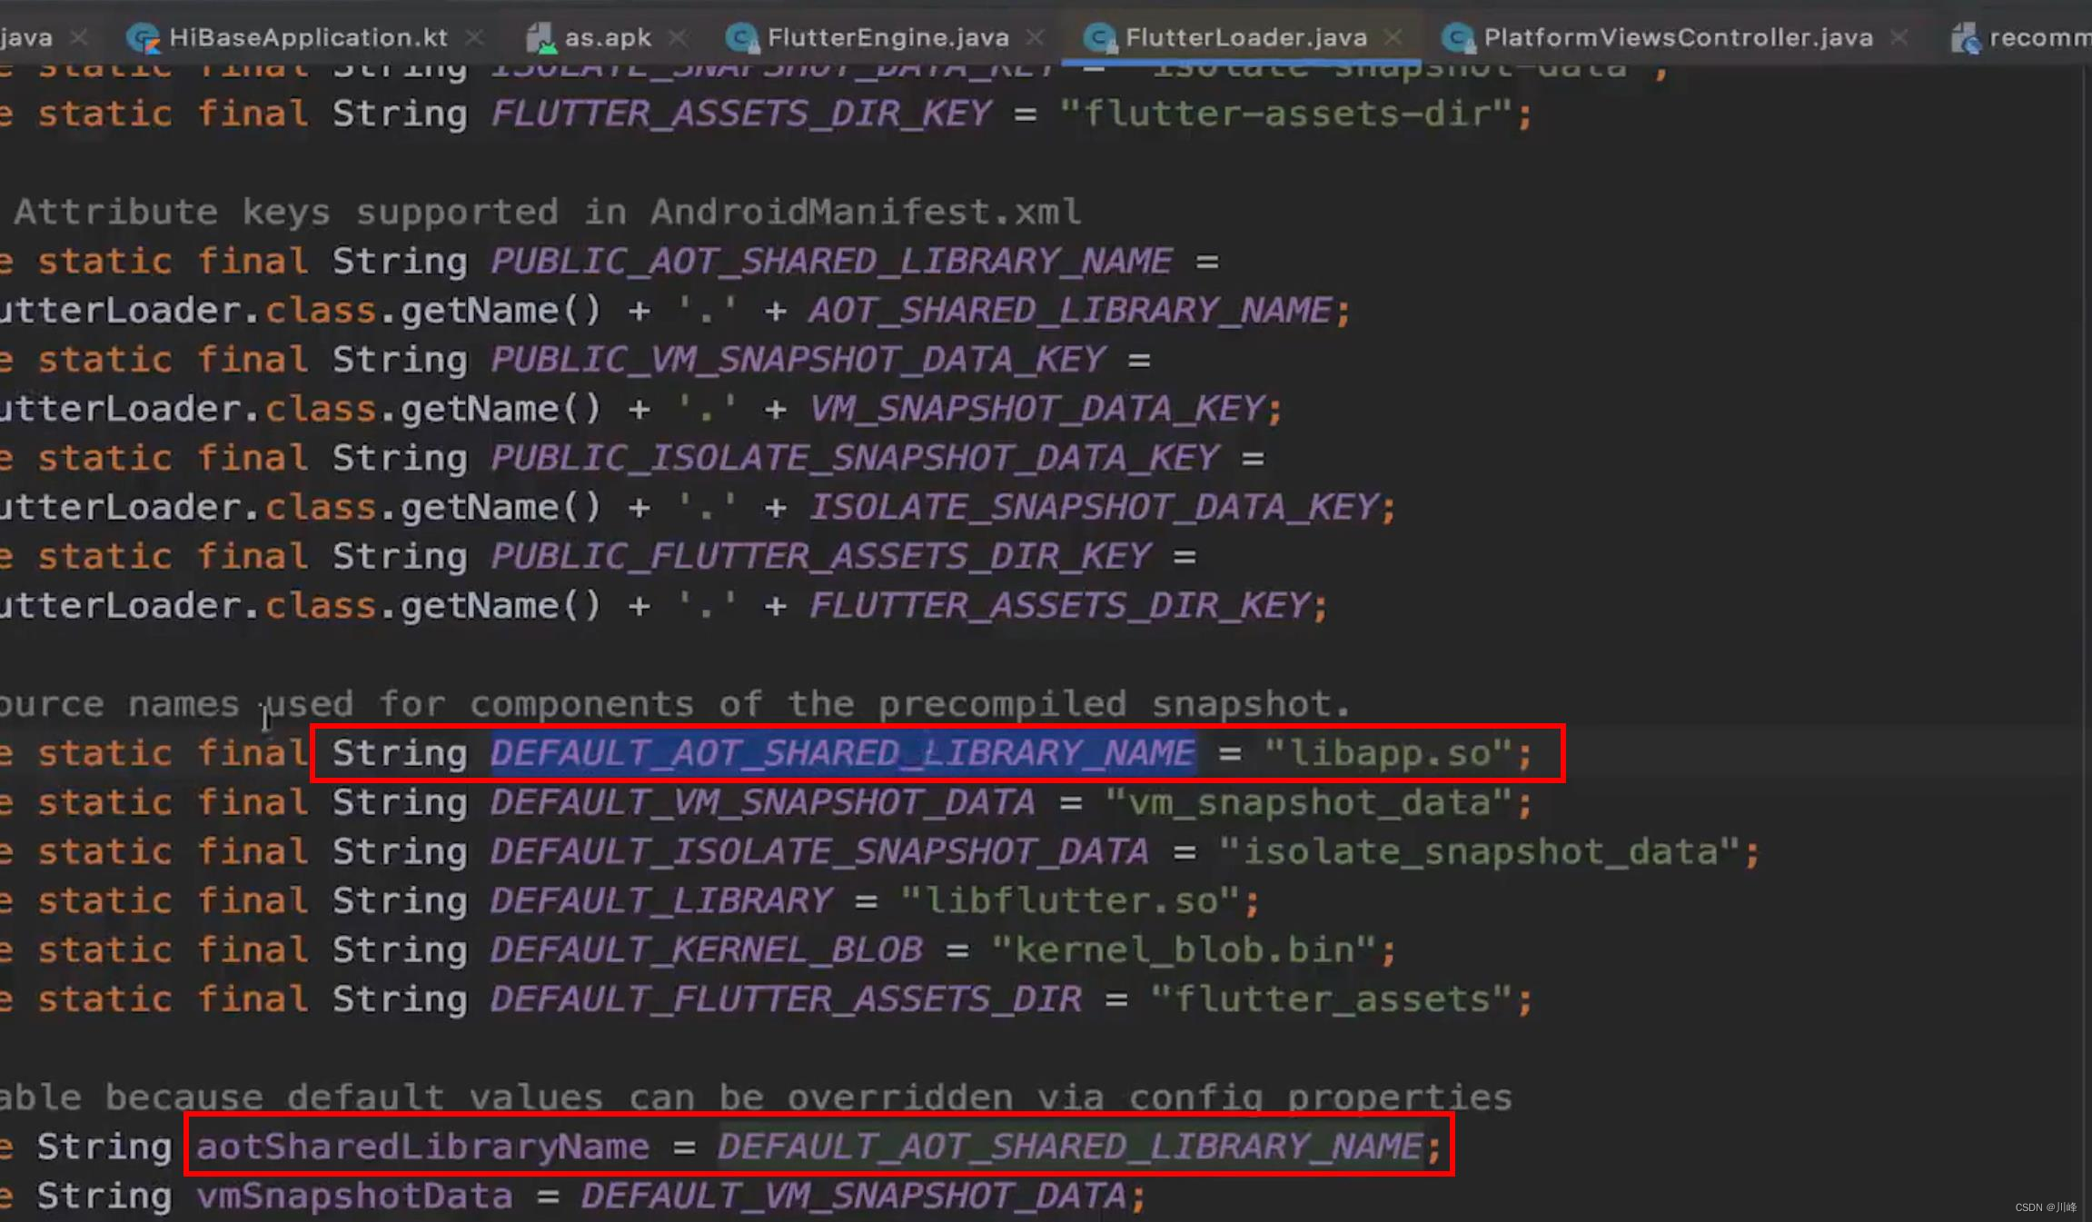Close the FlutterLoader.java tab
Viewport: 2092px width, 1222px height.
click(x=1393, y=37)
